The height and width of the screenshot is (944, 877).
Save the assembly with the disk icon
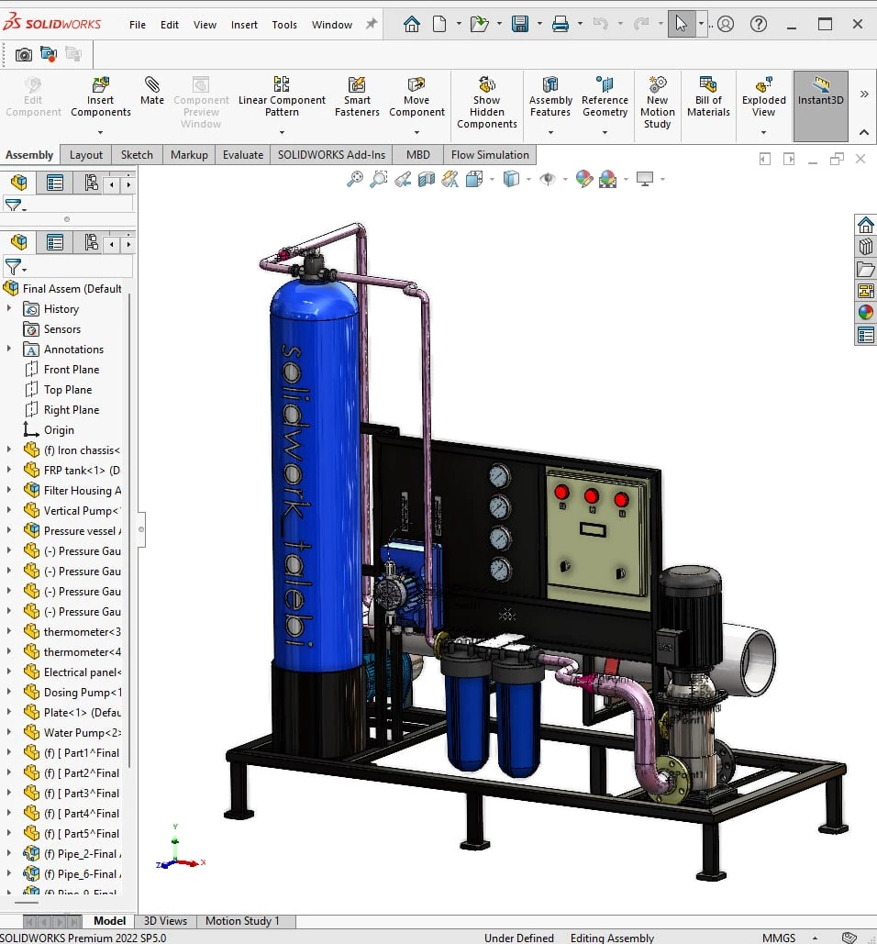click(519, 24)
